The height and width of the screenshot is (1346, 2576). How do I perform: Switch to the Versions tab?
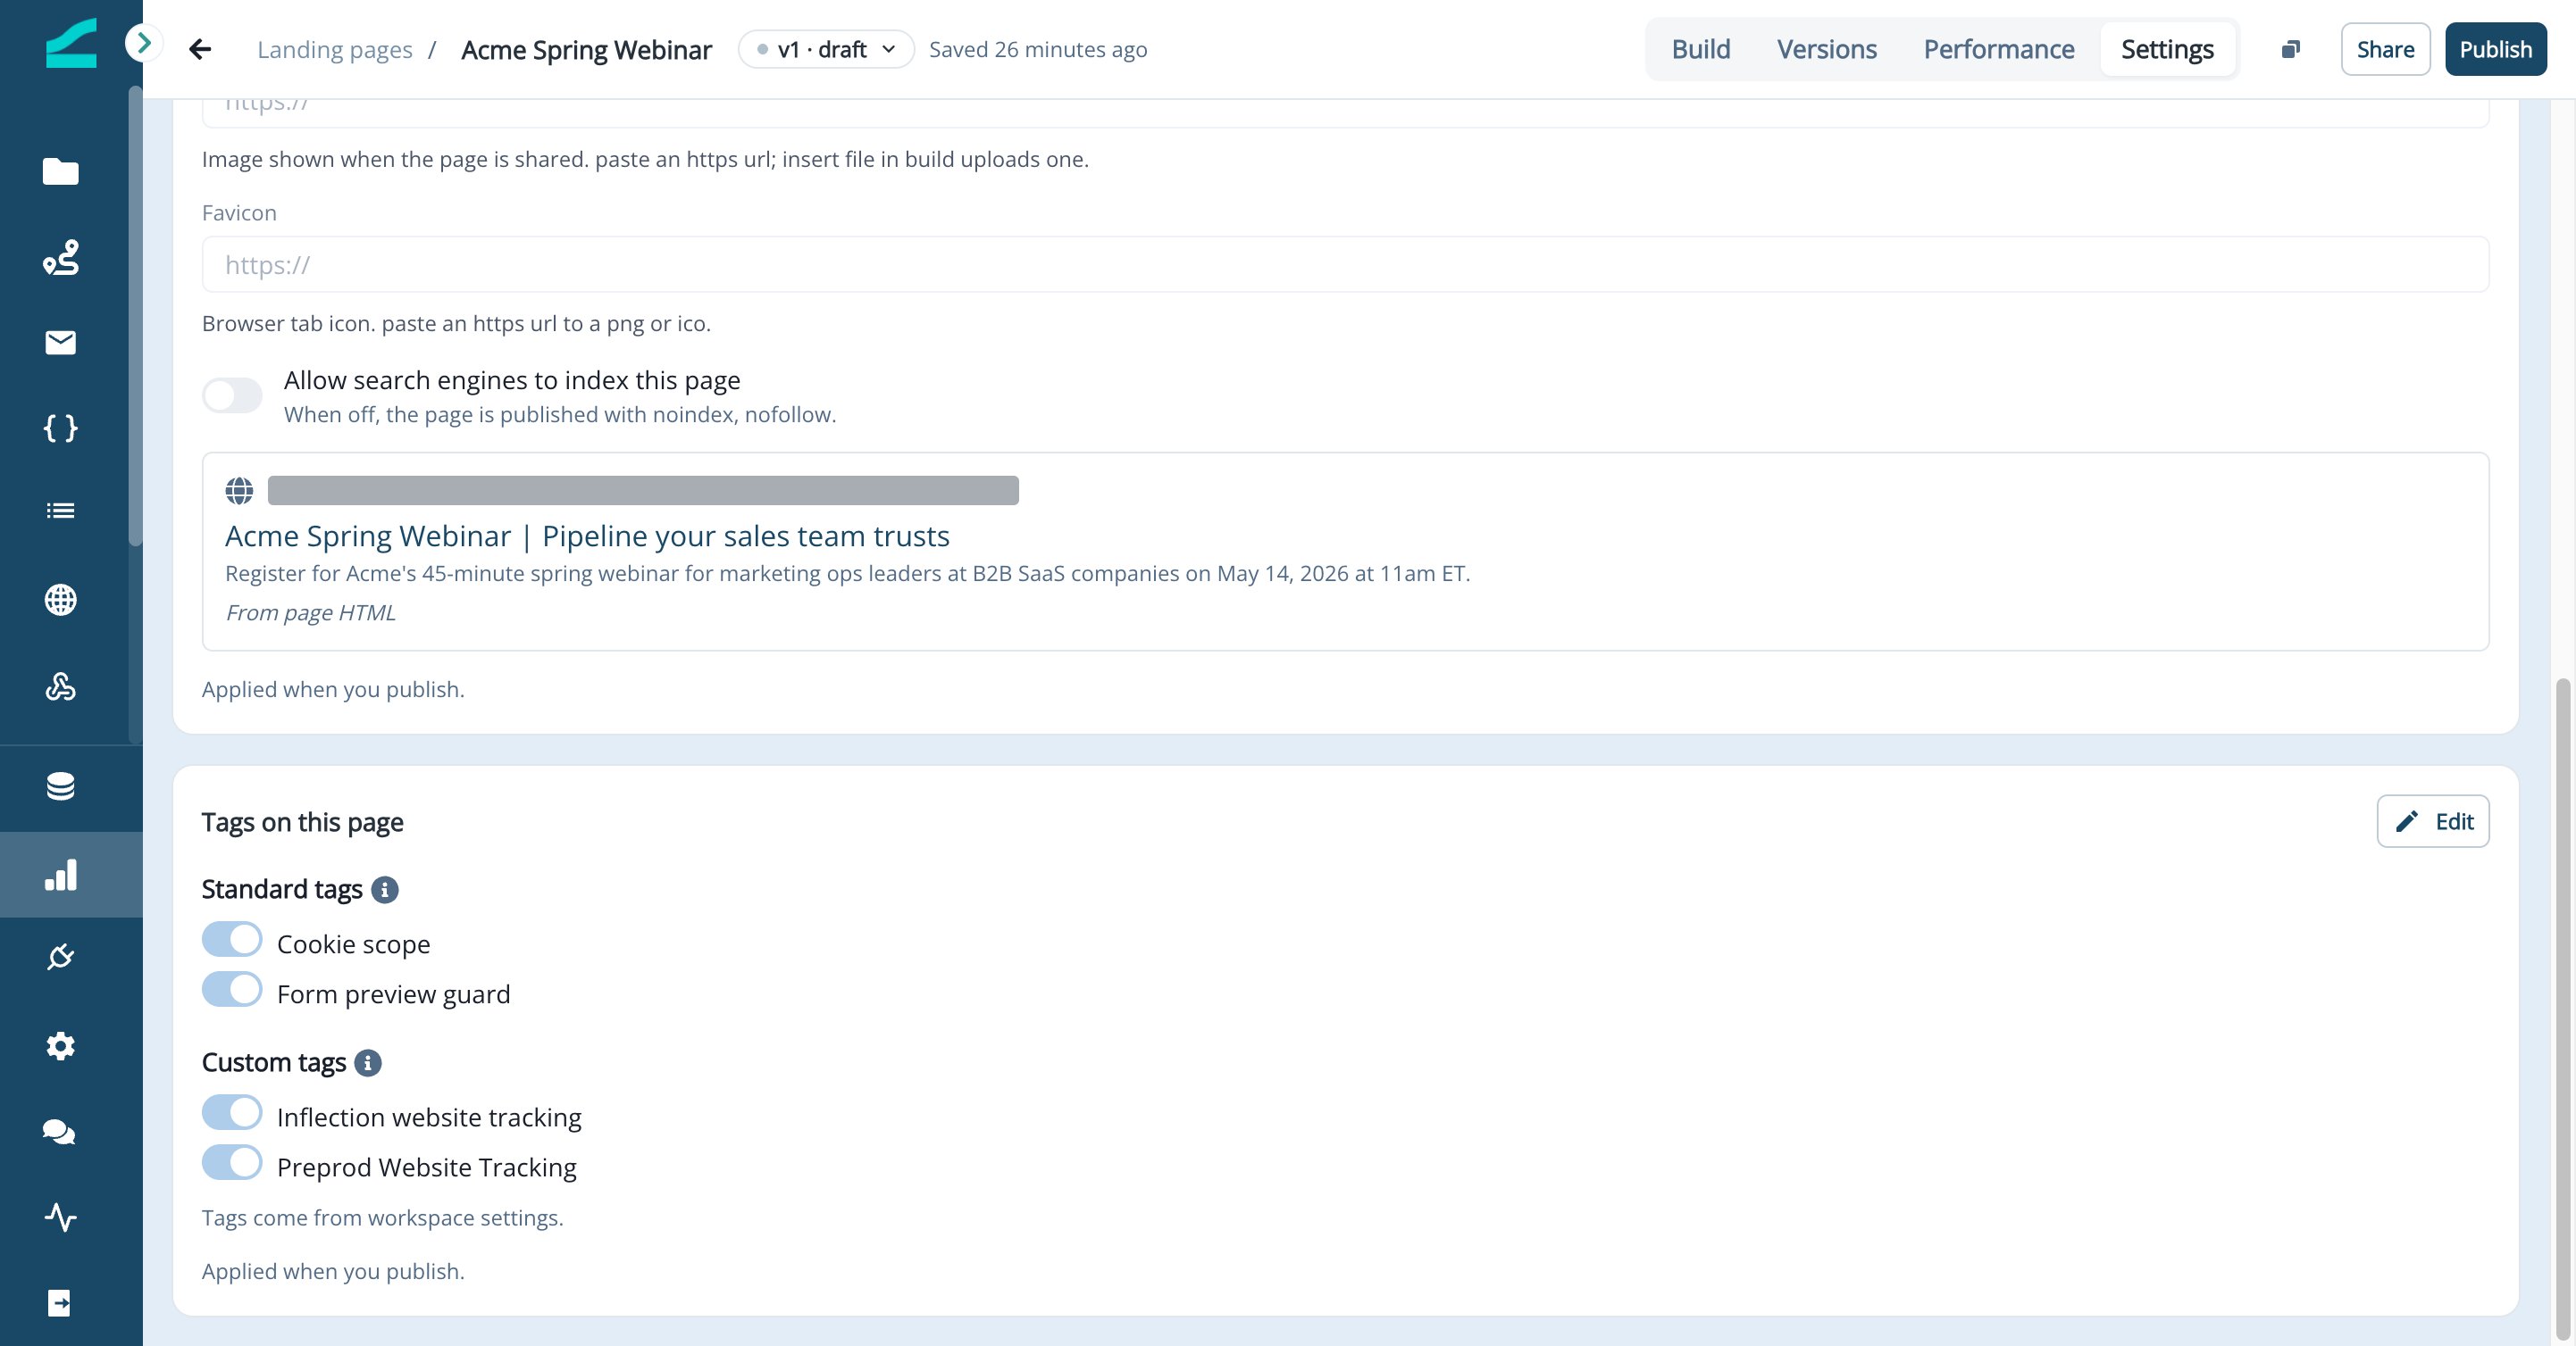point(1826,49)
